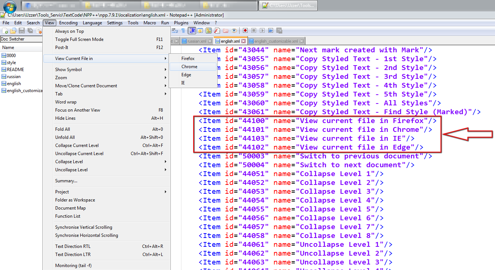Viewport: 495px width, 270px height.
Task: Click Document Map menu entry
Action: [107, 208]
